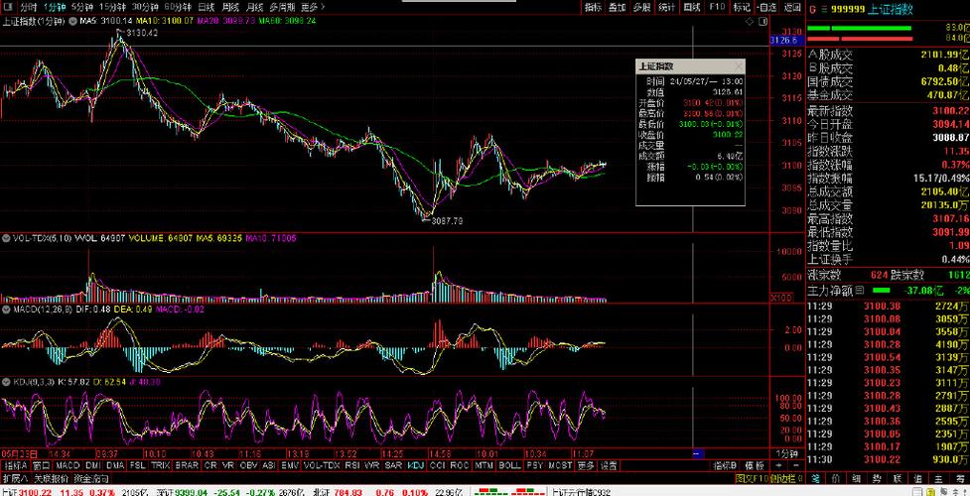
Task: Click the icon beside 主力净额 label
Action: tap(860, 290)
